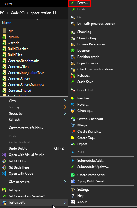
Task: Click the Rebase icon
Action: coord(73,76)
